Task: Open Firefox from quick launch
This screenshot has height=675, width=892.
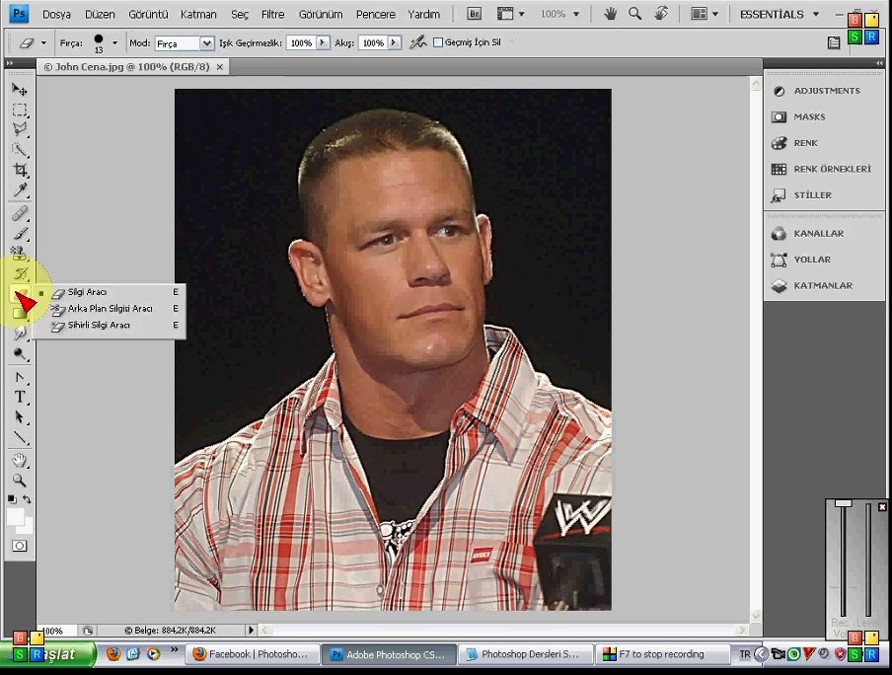Action: [113, 654]
